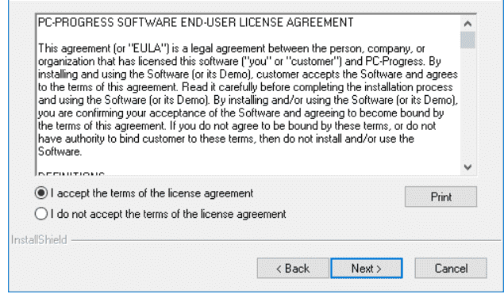Abort the installation with Cancel

point(451,268)
